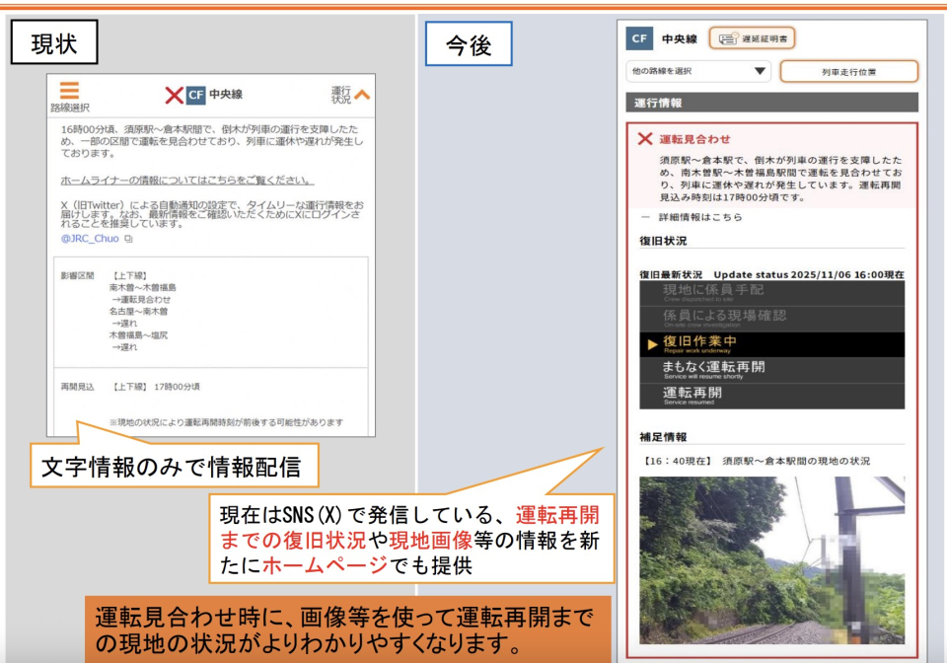Collapse 運行状況 using the orange chevron
Image resolution: width=947 pixels, height=663 pixels.
click(362, 94)
